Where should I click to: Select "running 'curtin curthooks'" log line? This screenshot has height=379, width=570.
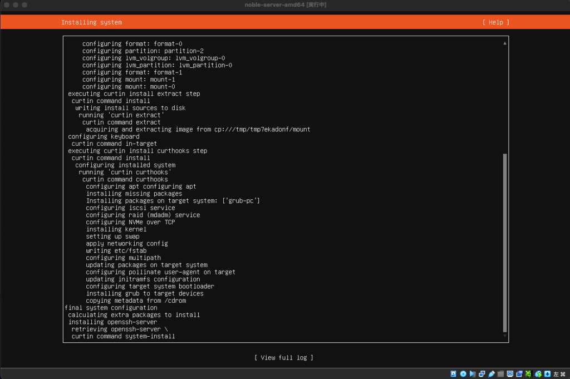[x=125, y=172]
